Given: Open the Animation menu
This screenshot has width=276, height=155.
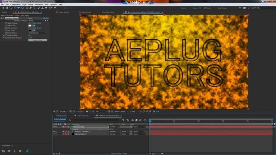Looking at the screenshot, I should (39, 5).
